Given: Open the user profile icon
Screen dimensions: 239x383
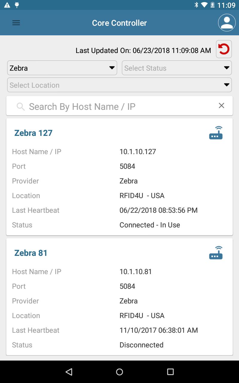Looking at the screenshot, I should [227, 23].
